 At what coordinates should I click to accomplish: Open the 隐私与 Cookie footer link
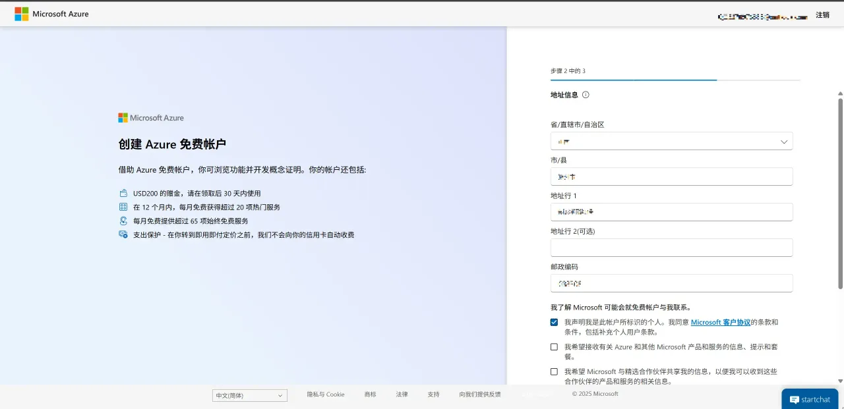(x=326, y=395)
